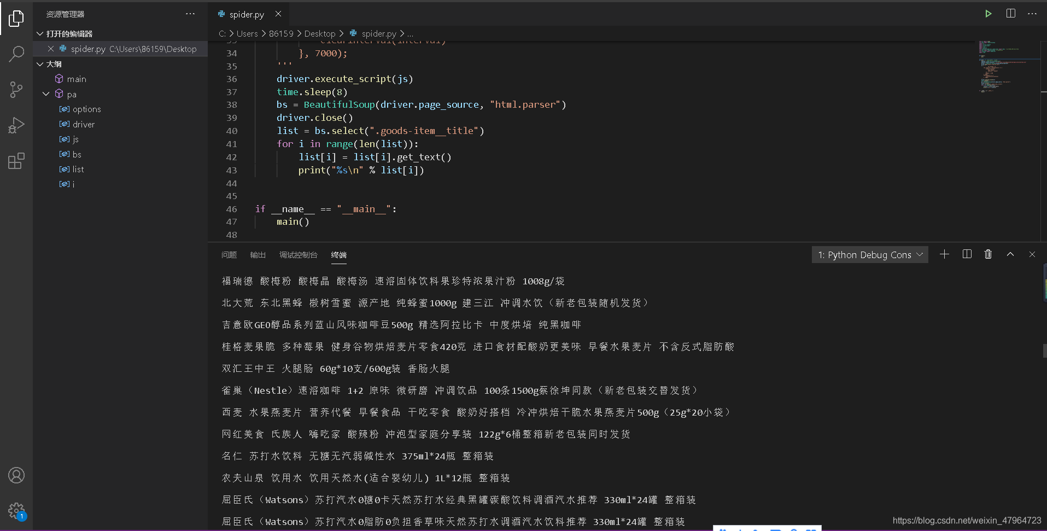1047x531 pixels.
Task: Click the 86159 breadcrumb segment
Action: [x=281, y=34]
